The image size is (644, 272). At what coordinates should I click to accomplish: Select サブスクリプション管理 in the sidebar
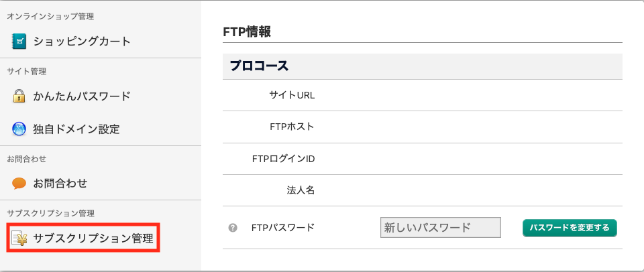click(x=93, y=238)
